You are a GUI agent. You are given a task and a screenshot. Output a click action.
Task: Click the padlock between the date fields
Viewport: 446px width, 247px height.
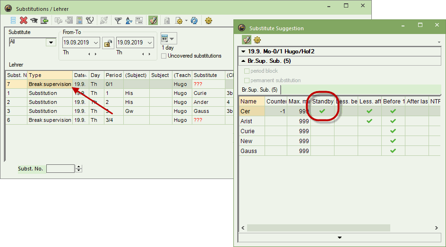108,43
